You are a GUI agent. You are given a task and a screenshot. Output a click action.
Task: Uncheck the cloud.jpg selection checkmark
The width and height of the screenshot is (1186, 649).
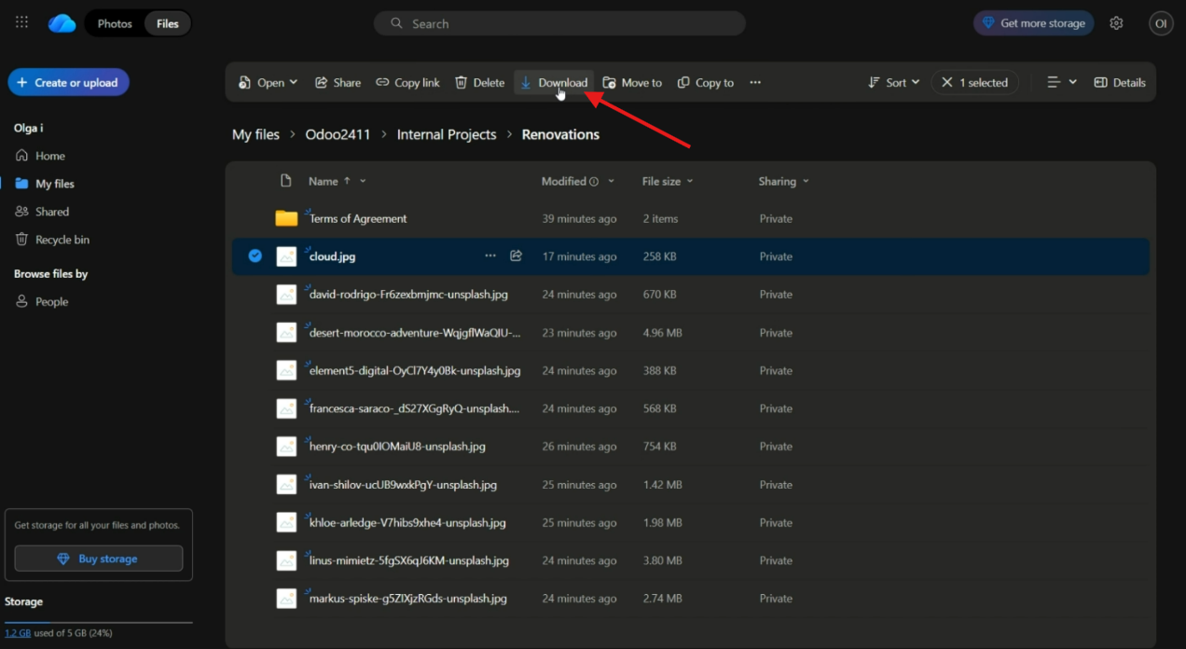click(x=255, y=256)
